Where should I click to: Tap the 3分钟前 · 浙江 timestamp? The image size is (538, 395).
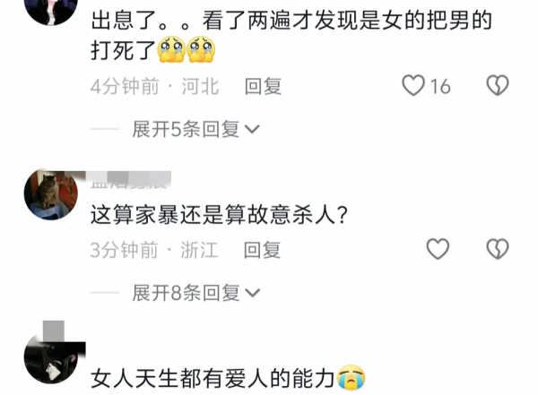pyautogui.click(x=154, y=250)
